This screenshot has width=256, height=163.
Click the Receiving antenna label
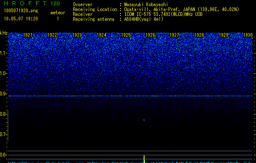click(x=94, y=19)
